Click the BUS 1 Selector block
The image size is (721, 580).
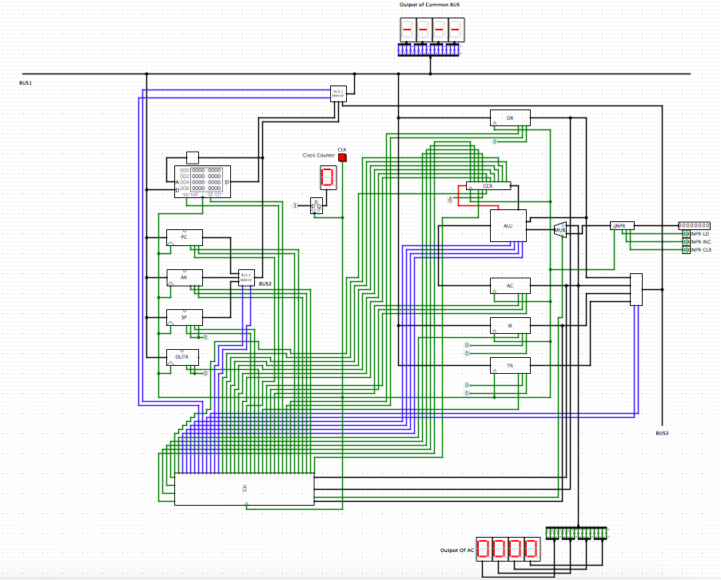pyautogui.click(x=338, y=93)
